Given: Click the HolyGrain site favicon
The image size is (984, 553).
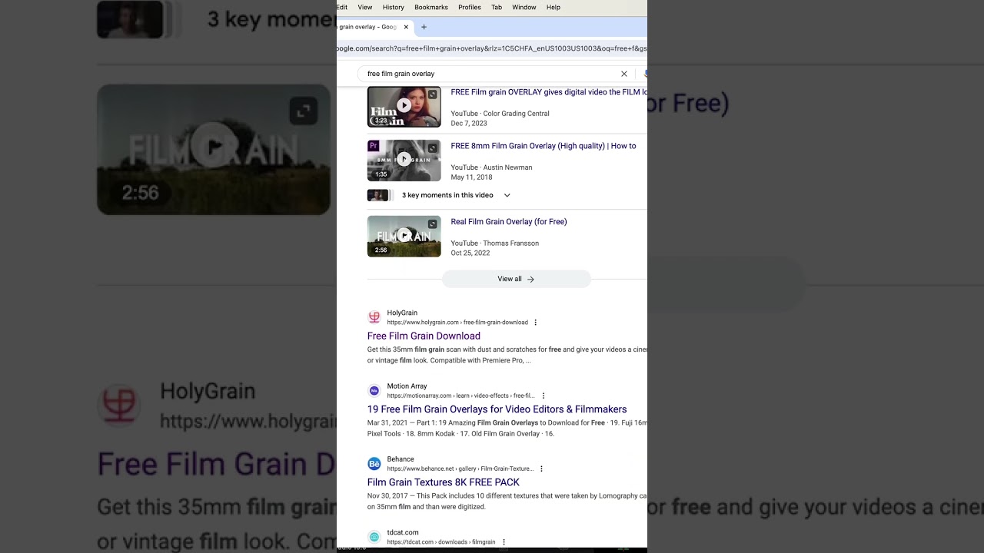Looking at the screenshot, I should (374, 317).
